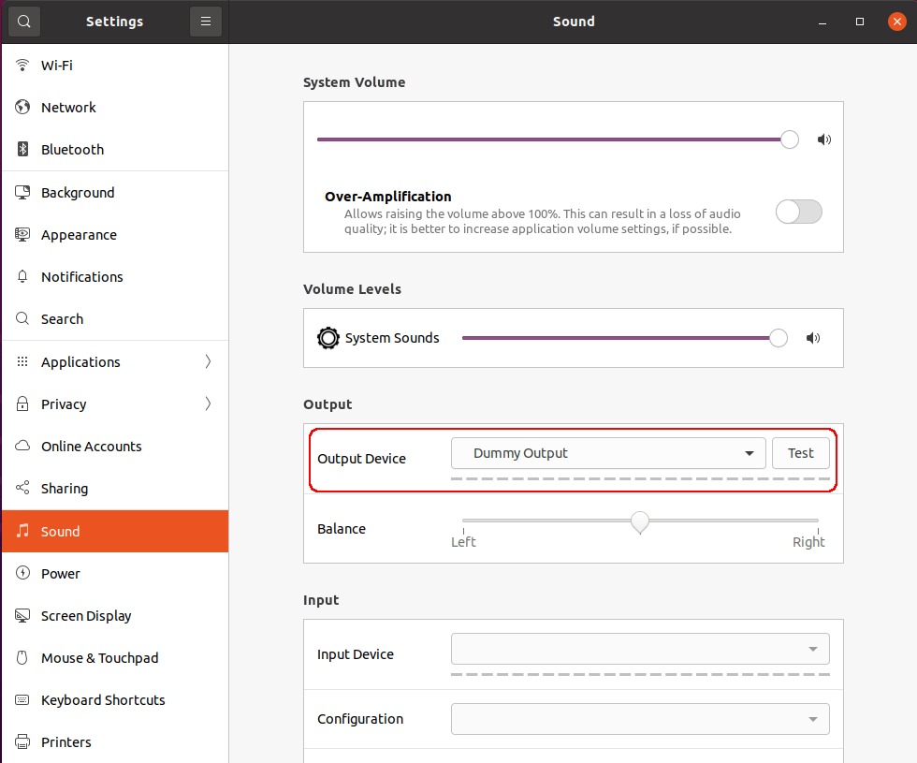
Task: Click the System Volume slider handle
Action: click(790, 139)
